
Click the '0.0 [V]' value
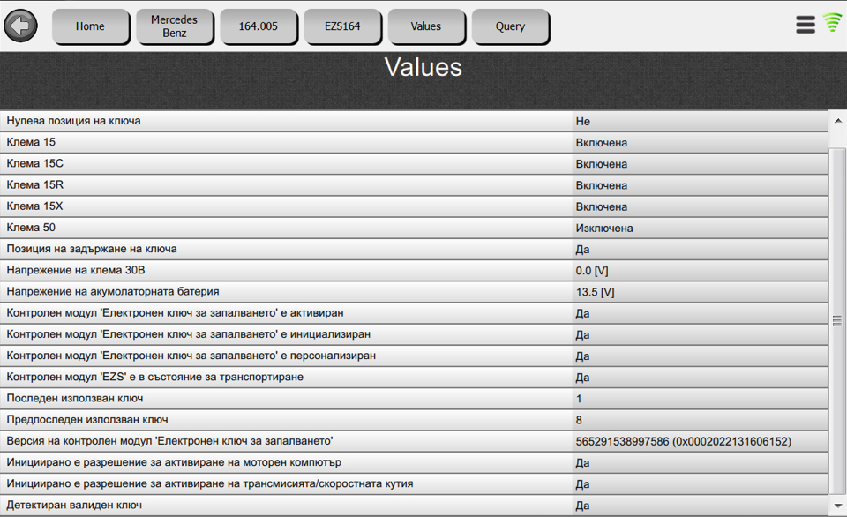pyautogui.click(x=592, y=271)
